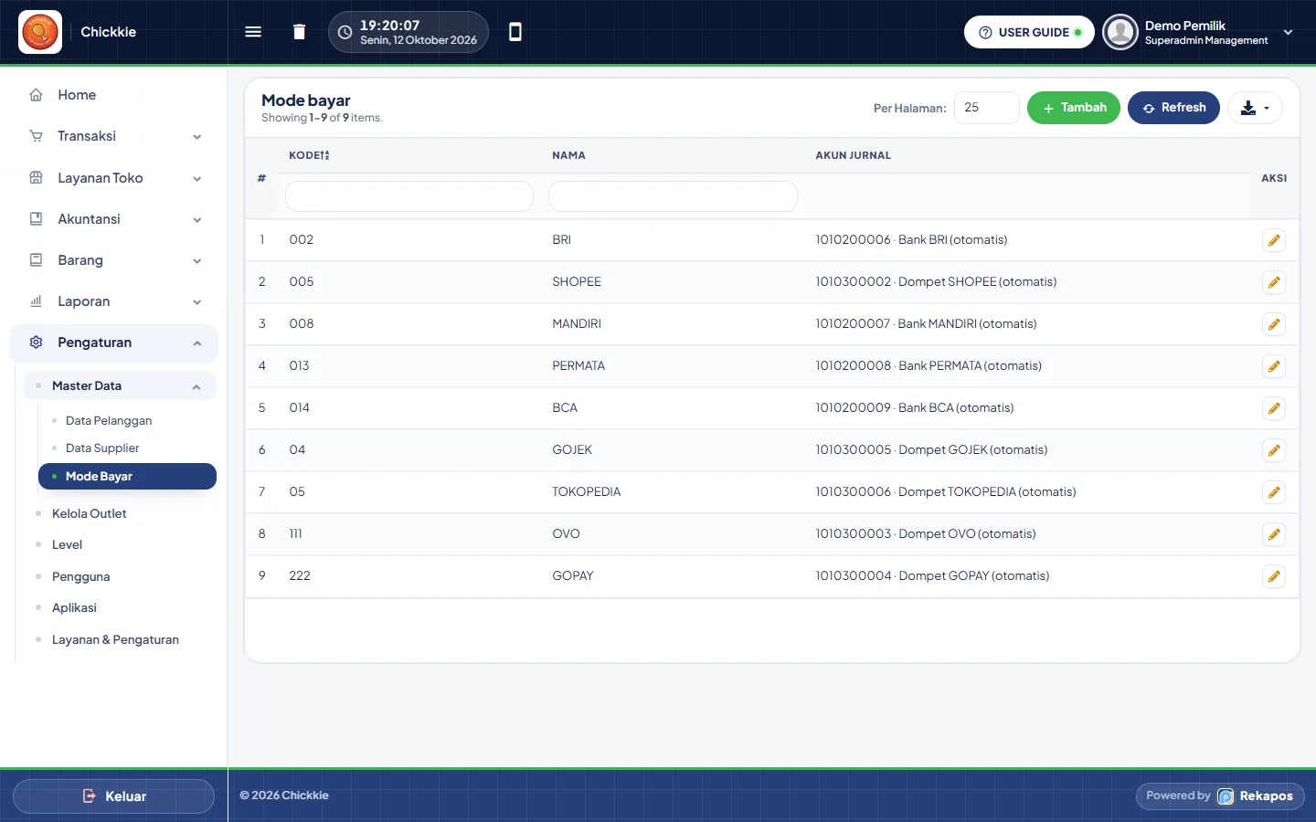This screenshot has height=822, width=1316.
Task: Expand the Layanan Toko menu
Action: (115, 178)
